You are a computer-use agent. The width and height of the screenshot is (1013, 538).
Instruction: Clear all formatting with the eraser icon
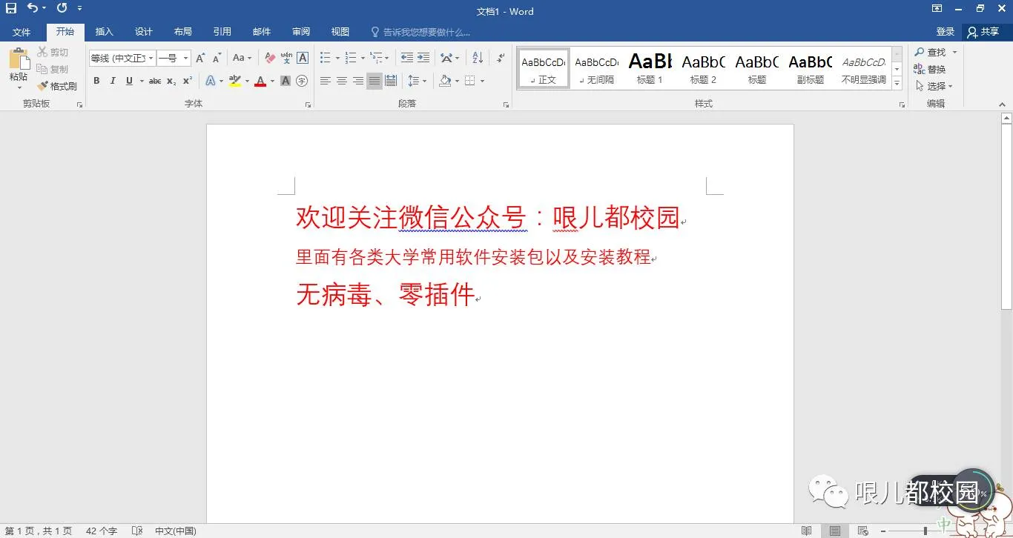tap(270, 58)
